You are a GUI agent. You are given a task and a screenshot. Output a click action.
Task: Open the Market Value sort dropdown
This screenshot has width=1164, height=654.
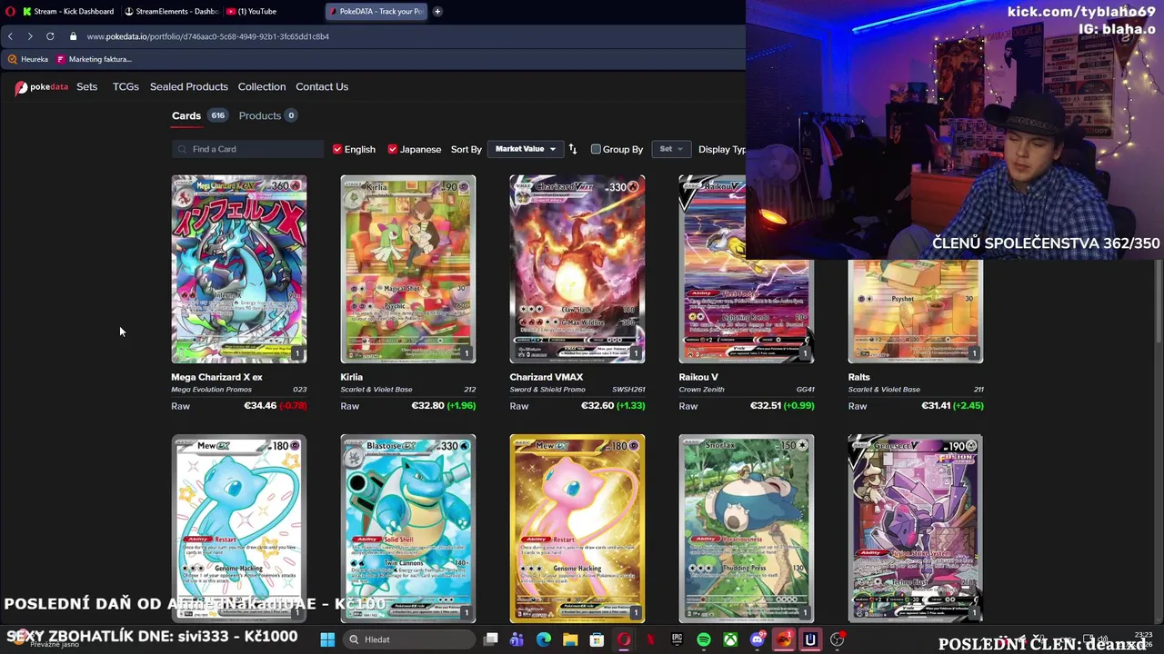tap(525, 149)
